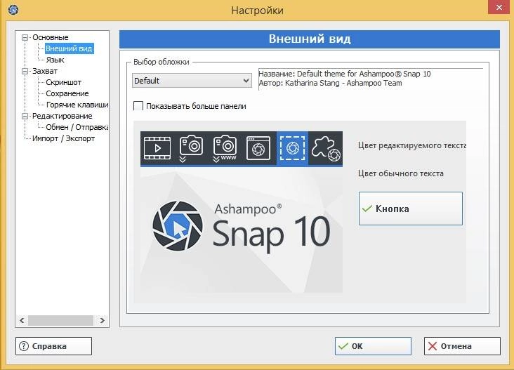The height and width of the screenshot is (370, 514).
Task: Collapse the Редактирование tree node
Action: coord(25,116)
